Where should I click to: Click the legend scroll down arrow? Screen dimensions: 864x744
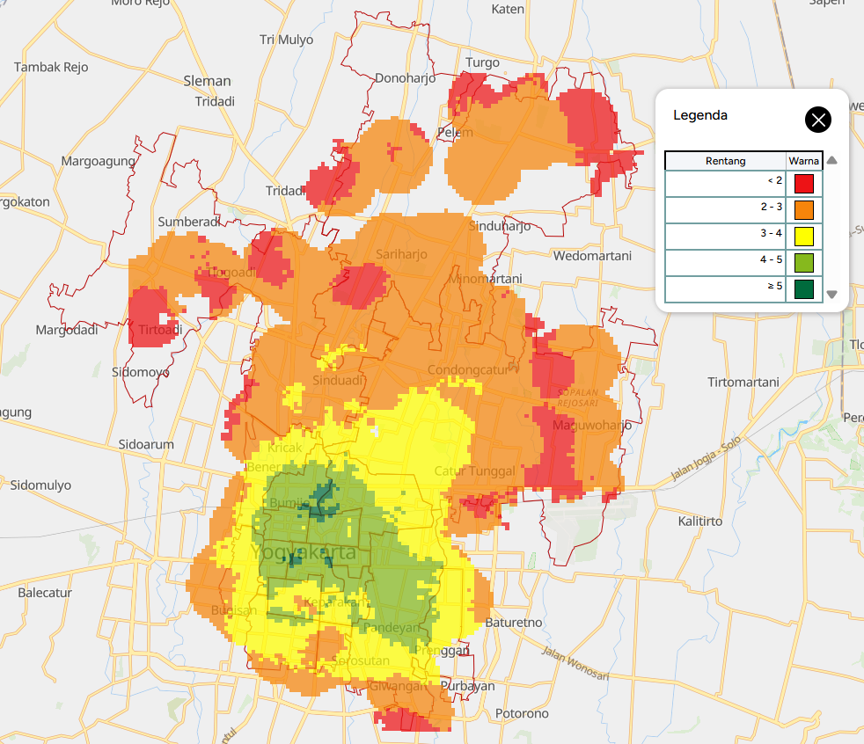click(832, 295)
